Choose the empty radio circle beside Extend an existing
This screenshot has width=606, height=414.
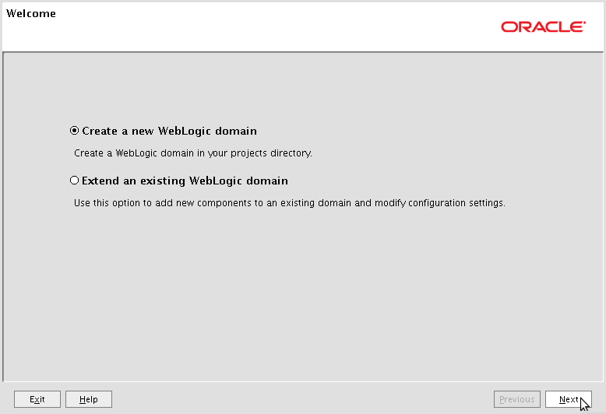[74, 181]
